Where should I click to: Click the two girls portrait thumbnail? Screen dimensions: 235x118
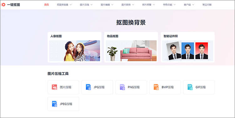pos(75,51)
